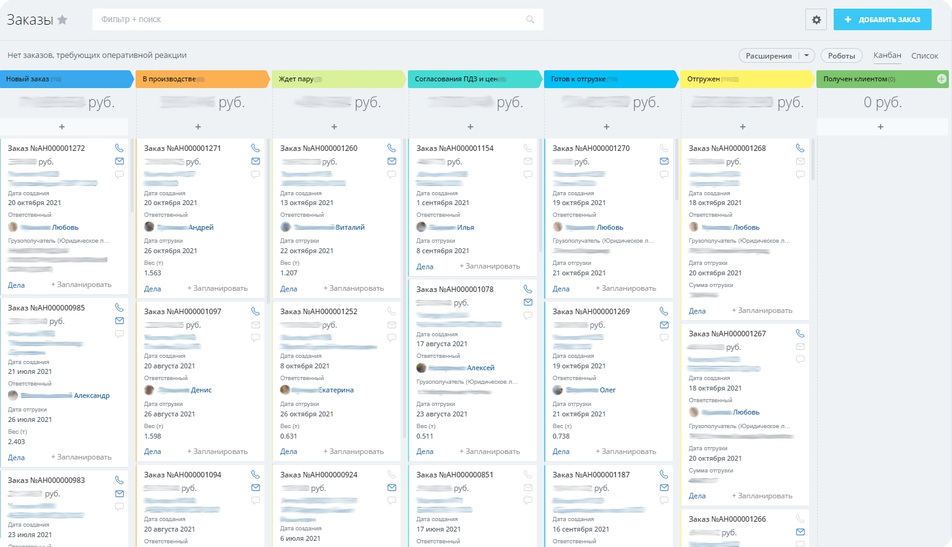Quick-add order with plus under Согласования ПДЗ и цен
The width and height of the screenshot is (952, 547).
coord(470,127)
